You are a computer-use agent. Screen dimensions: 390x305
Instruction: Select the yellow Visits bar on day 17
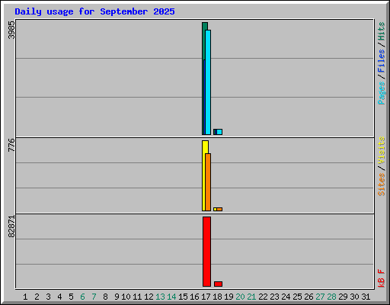pos(204,175)
